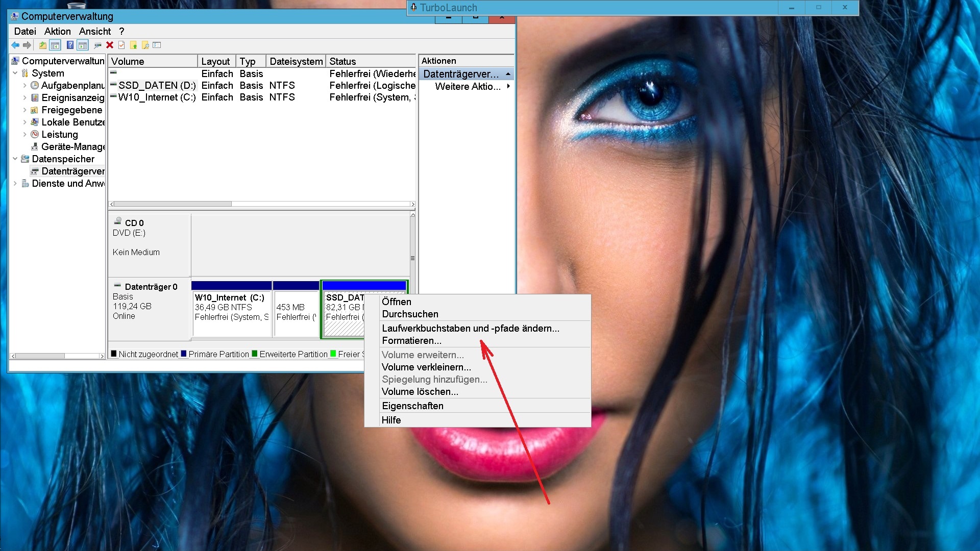Expand the Leistung tree node

click(24, 135)
